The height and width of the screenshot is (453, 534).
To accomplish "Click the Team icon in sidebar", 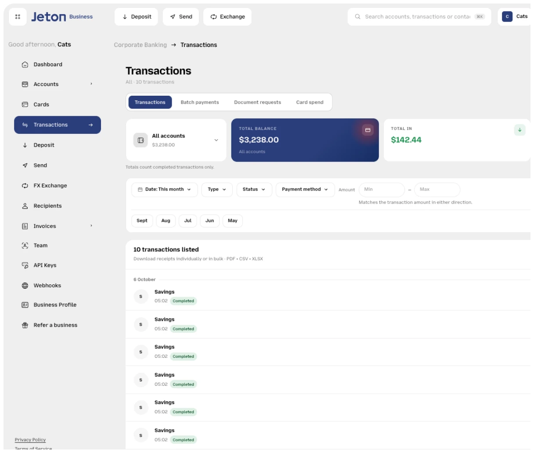I will pyautogui.click(x=25, y=246).
